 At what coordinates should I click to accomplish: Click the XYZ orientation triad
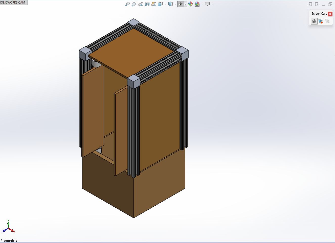(8, 227)
